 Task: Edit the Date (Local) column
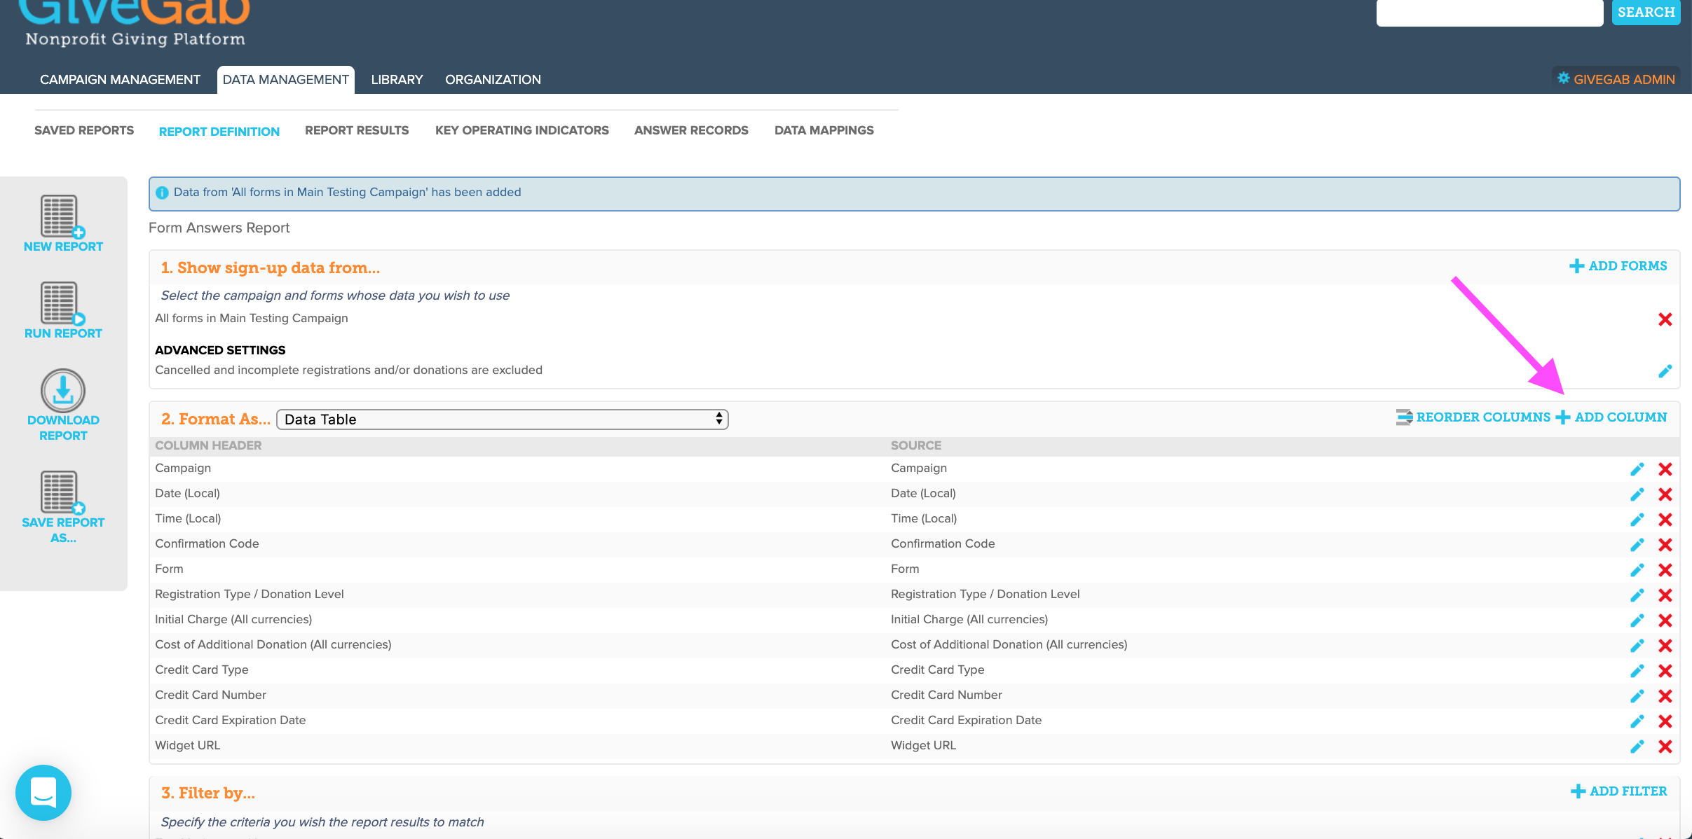1637,494
